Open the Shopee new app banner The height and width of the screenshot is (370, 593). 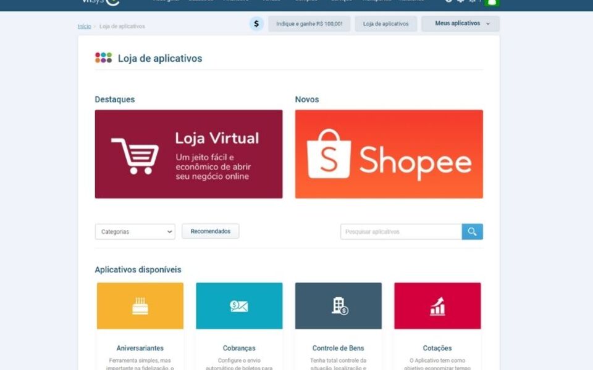[x=389, y=154]
